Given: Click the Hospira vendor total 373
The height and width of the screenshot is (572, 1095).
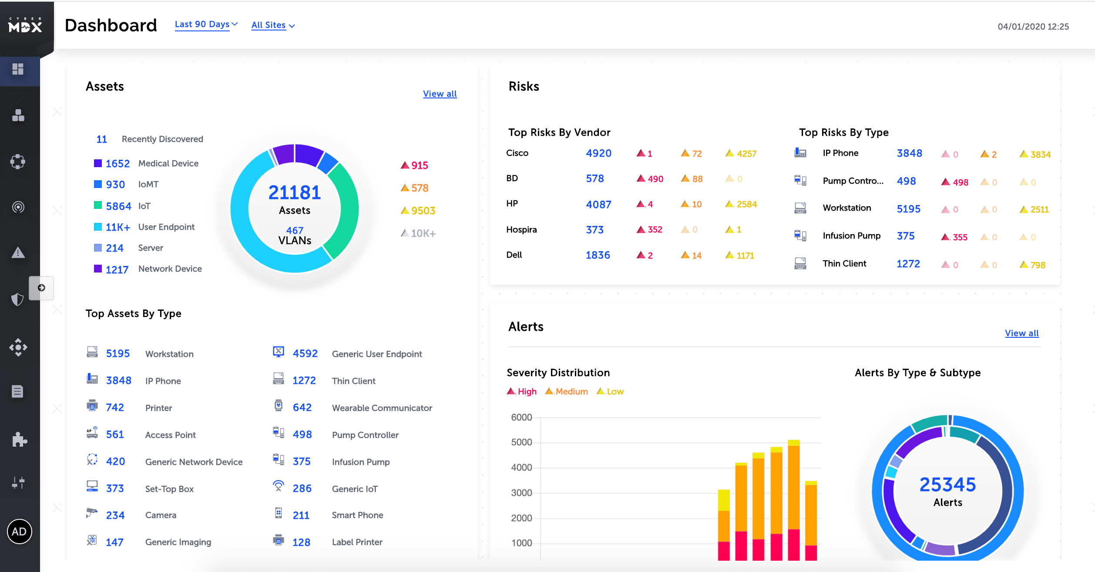Looking at the screenshot, I should coord(595,230).
